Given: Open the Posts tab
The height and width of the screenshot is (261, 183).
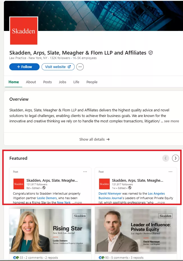Looking at the screenshot, I should point(47,82).
